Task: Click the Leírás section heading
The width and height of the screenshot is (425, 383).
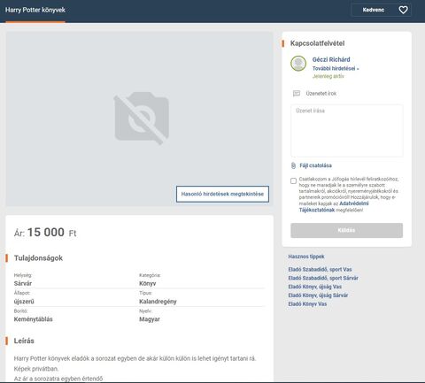Action: pos(24,341)
